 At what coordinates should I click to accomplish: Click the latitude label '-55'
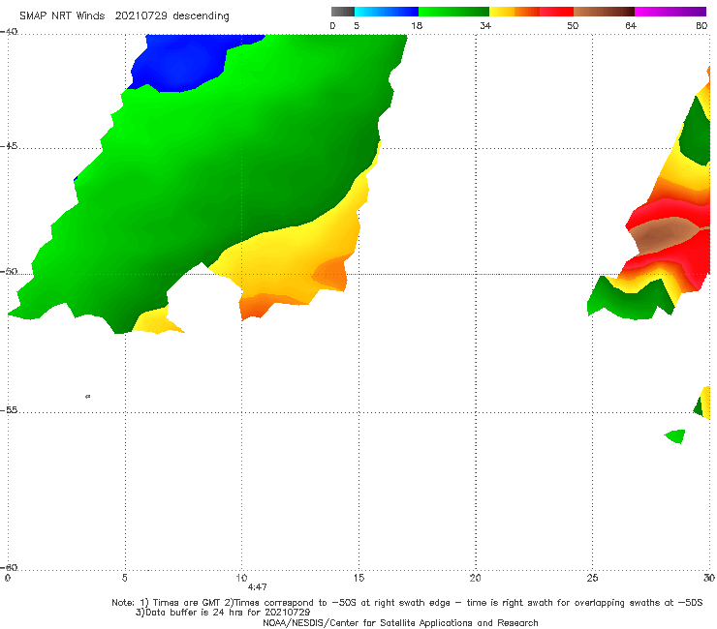point(9,409)
